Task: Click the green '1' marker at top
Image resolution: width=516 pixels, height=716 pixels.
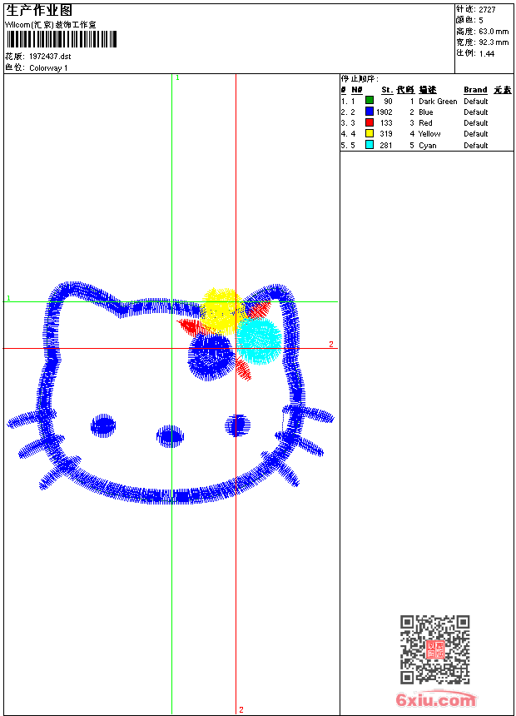Action: coord(177,78)
